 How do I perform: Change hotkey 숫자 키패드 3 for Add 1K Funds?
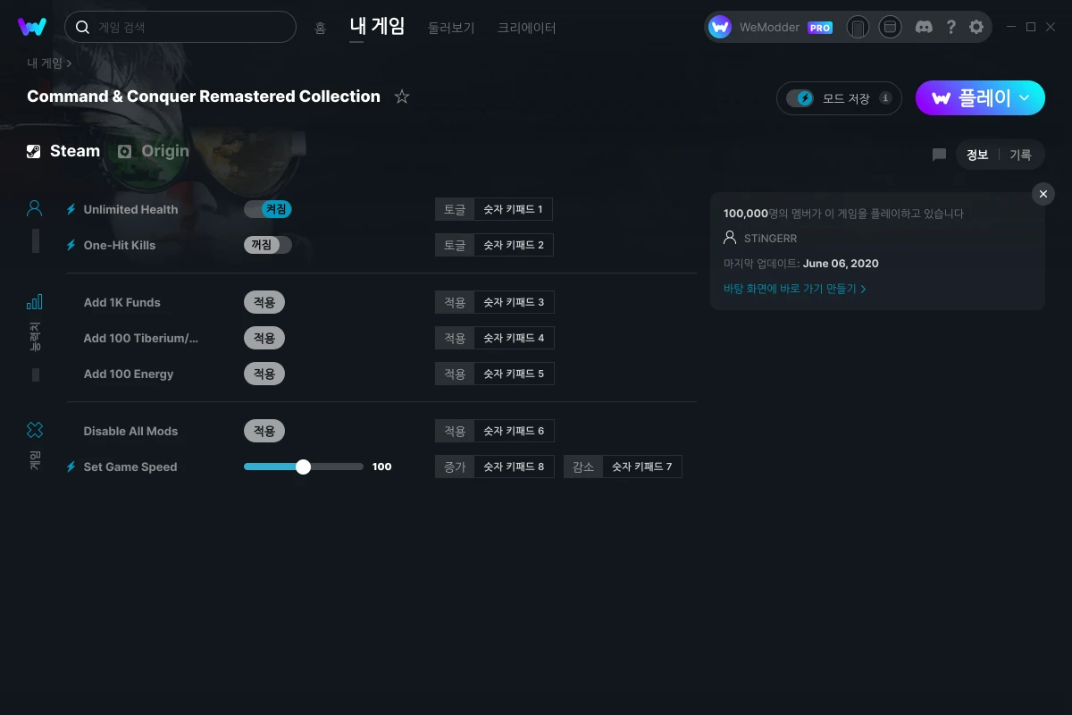coord(515,302)
